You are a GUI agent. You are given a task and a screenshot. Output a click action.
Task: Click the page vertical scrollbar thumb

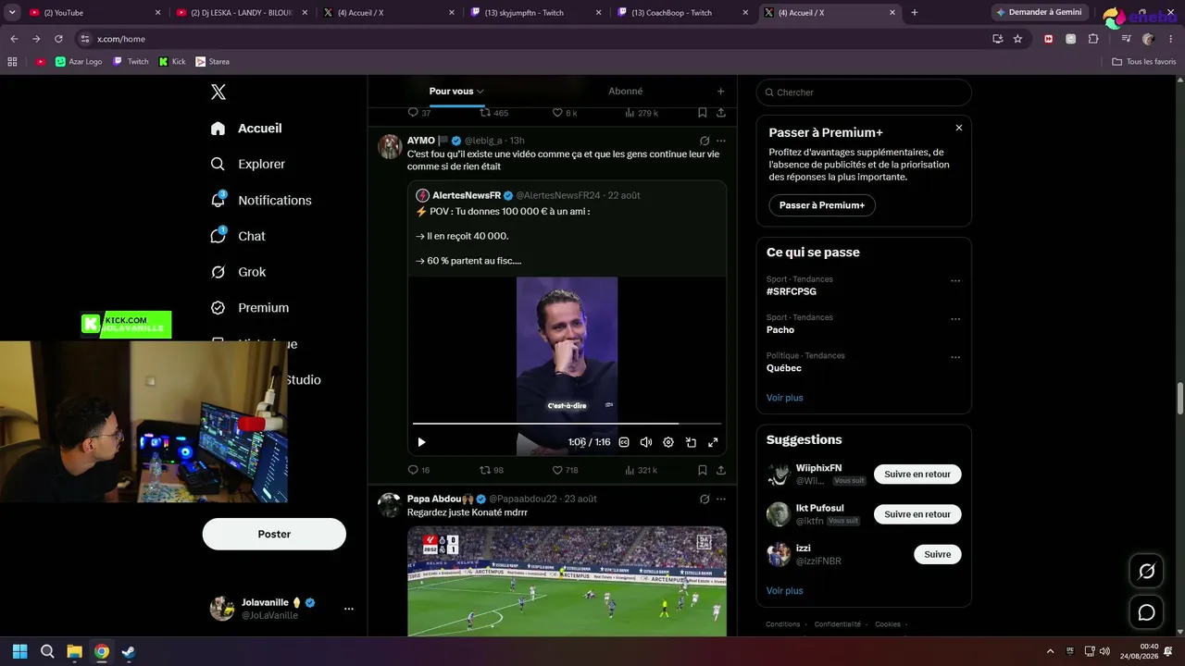[x=1179, y=399]
